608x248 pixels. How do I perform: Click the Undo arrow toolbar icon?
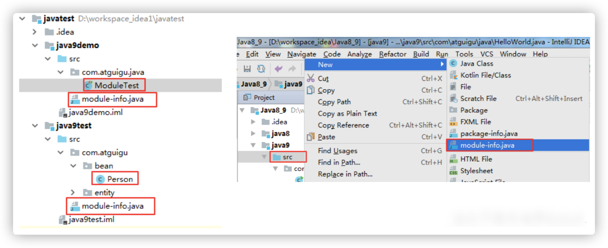click(x=279, y=69)
